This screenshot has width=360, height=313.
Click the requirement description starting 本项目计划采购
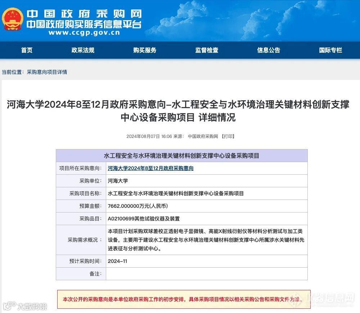[206, 240]
